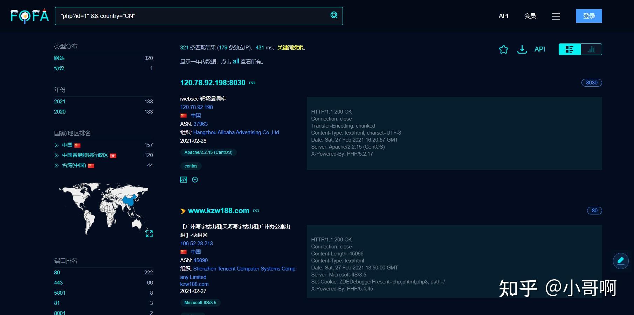Click Hangzhou Alibaba Advertising organization link
634x315 pixels.
point(237,132)
